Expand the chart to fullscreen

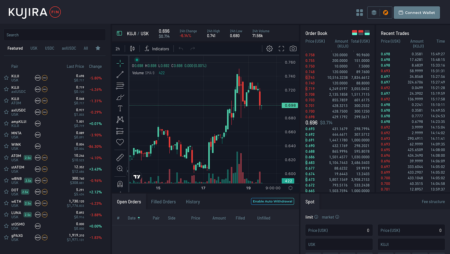(281, 48)
